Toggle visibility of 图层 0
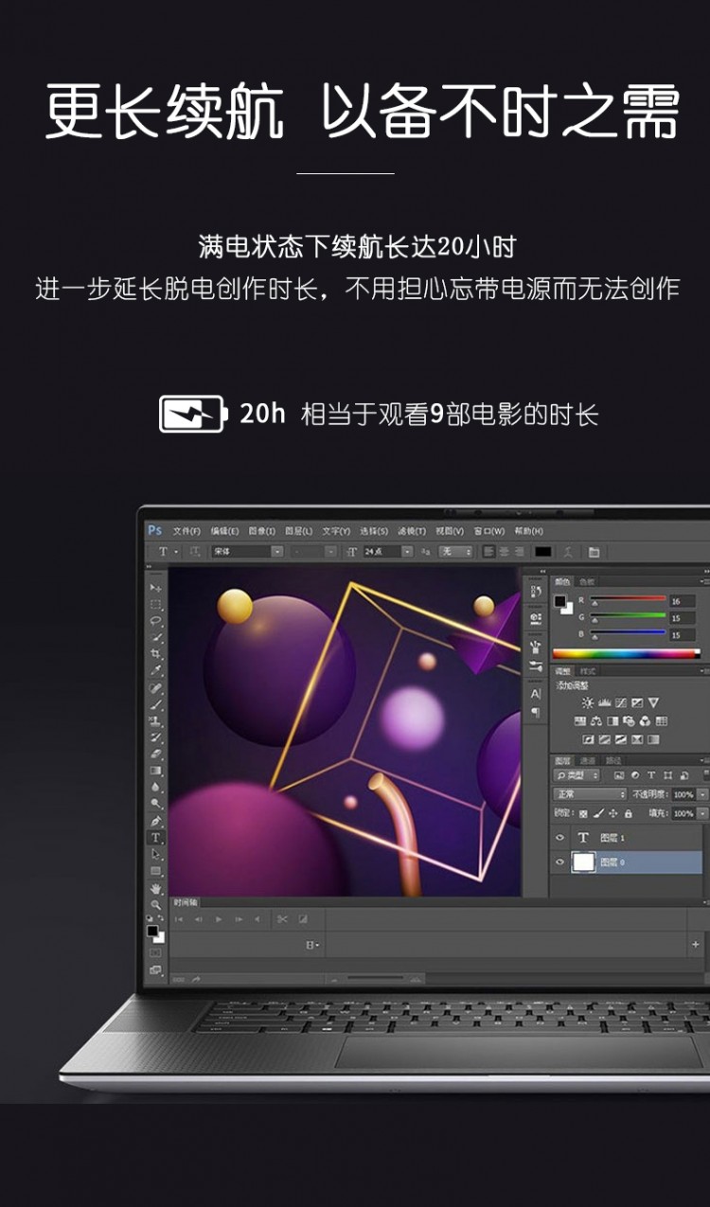710x1207 pixels. (x=560, y=862)
